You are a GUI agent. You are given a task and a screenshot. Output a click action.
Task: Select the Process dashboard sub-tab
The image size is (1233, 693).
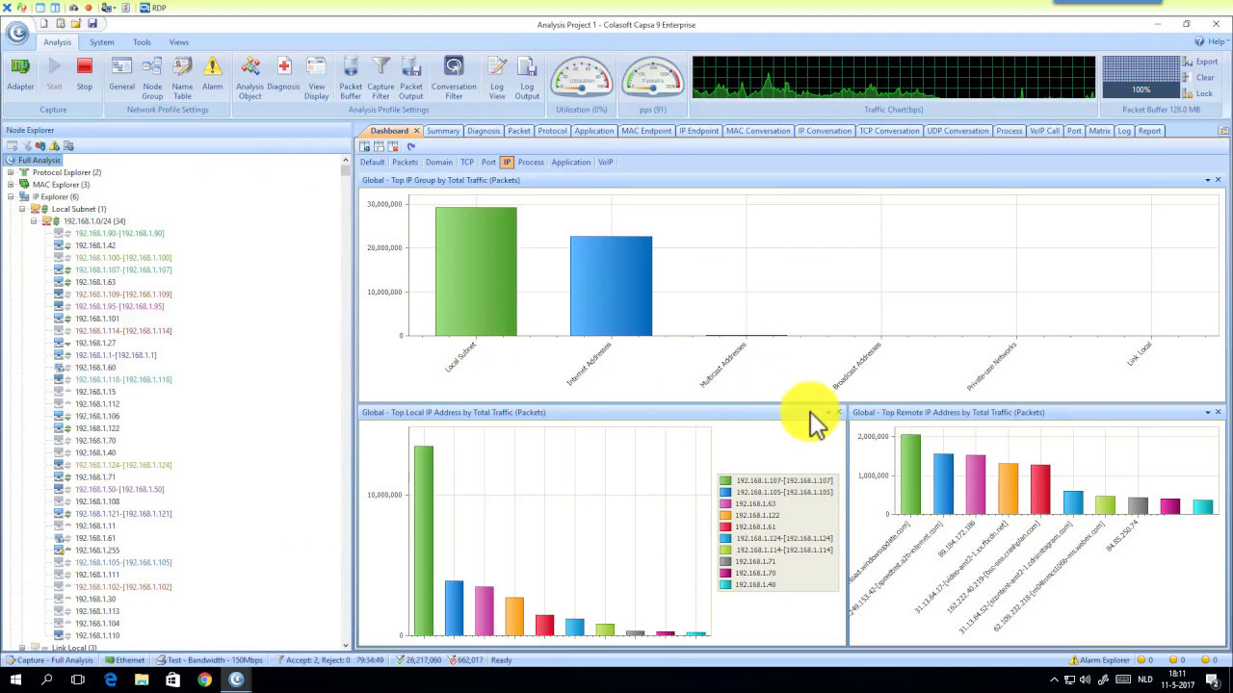point(531,162)
